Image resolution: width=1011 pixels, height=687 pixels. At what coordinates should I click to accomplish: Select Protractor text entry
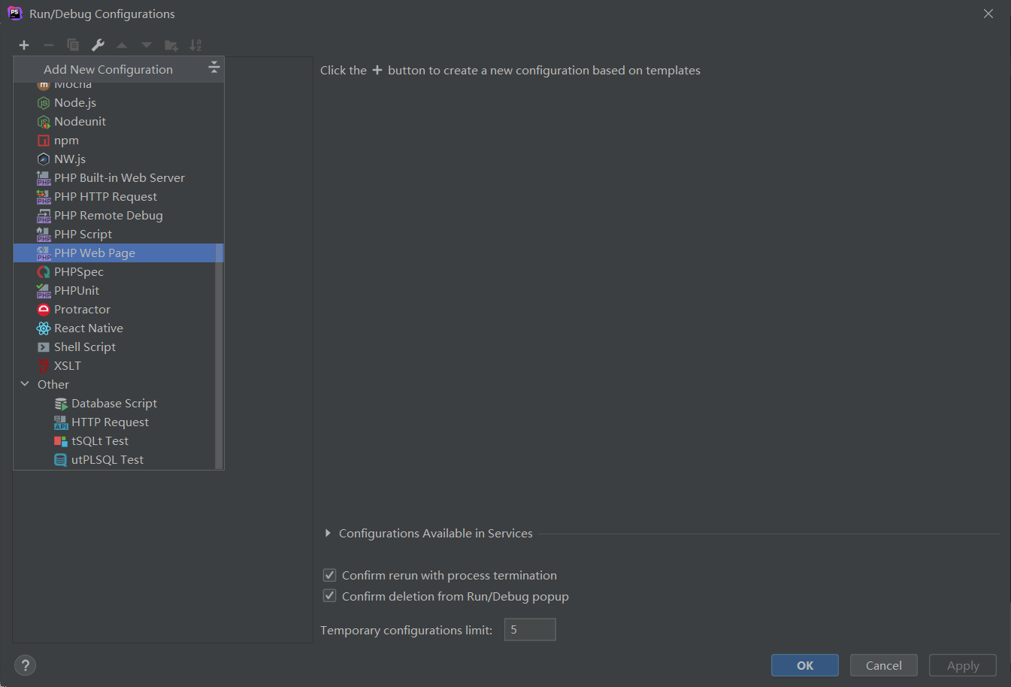pyautogui.click(x=82, y=310)
